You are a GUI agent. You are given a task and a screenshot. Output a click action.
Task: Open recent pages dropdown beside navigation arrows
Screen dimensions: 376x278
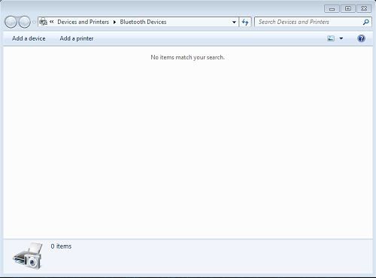(34, 22)
